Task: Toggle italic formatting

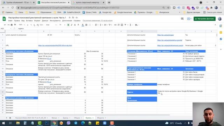Action: 71,25
